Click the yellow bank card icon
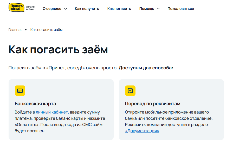 pos(20,90)
